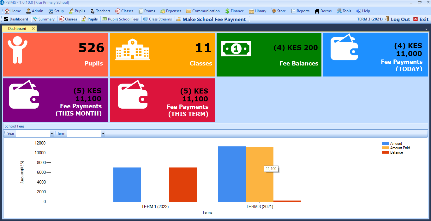
Task: Open the Finance menu
Action: 234,11
